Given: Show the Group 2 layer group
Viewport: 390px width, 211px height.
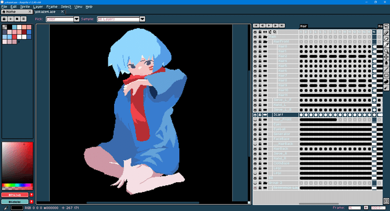Looking at the screenshot, I should click(255, 183).
